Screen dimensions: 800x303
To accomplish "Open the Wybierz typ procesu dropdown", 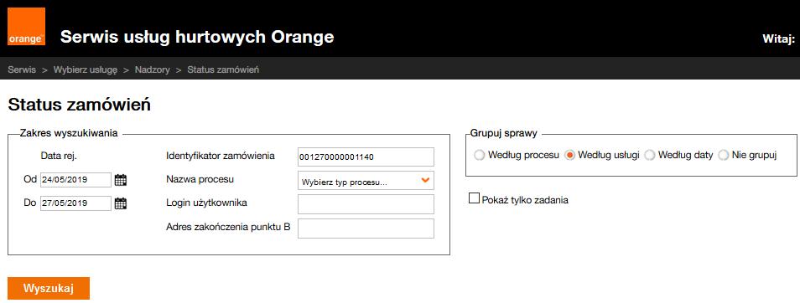I will click(366, 180).
